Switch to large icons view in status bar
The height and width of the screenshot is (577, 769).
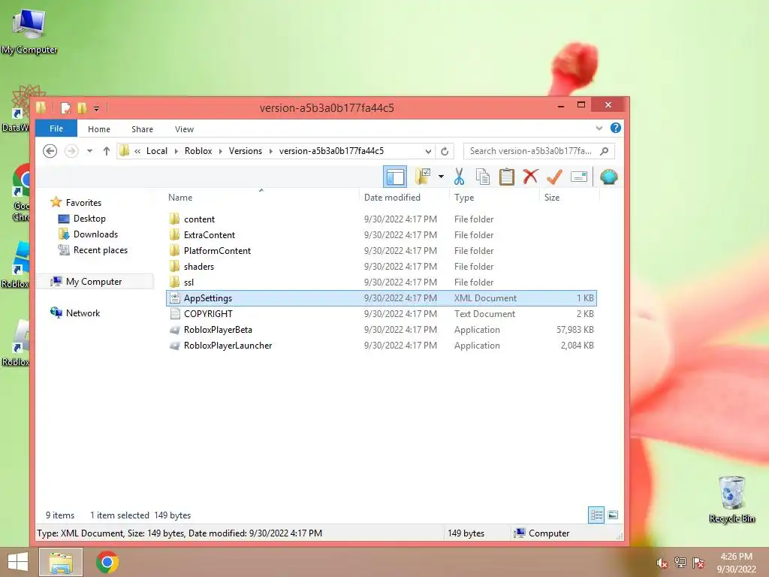(x=613, y=515)
